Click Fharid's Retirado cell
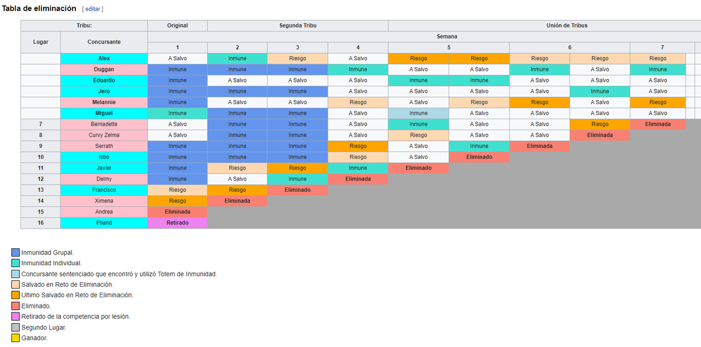Viewport: 701px width, 347px height. coord(178,223)
